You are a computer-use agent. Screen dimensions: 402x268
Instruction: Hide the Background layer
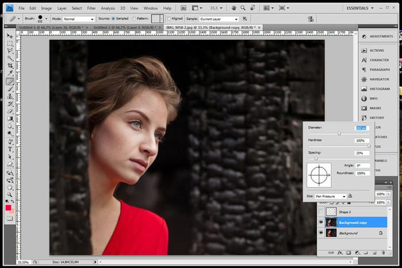(321, 233)
